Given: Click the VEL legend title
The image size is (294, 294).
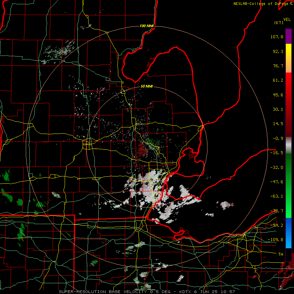Looking at the screenshot, I should [287, 20].
